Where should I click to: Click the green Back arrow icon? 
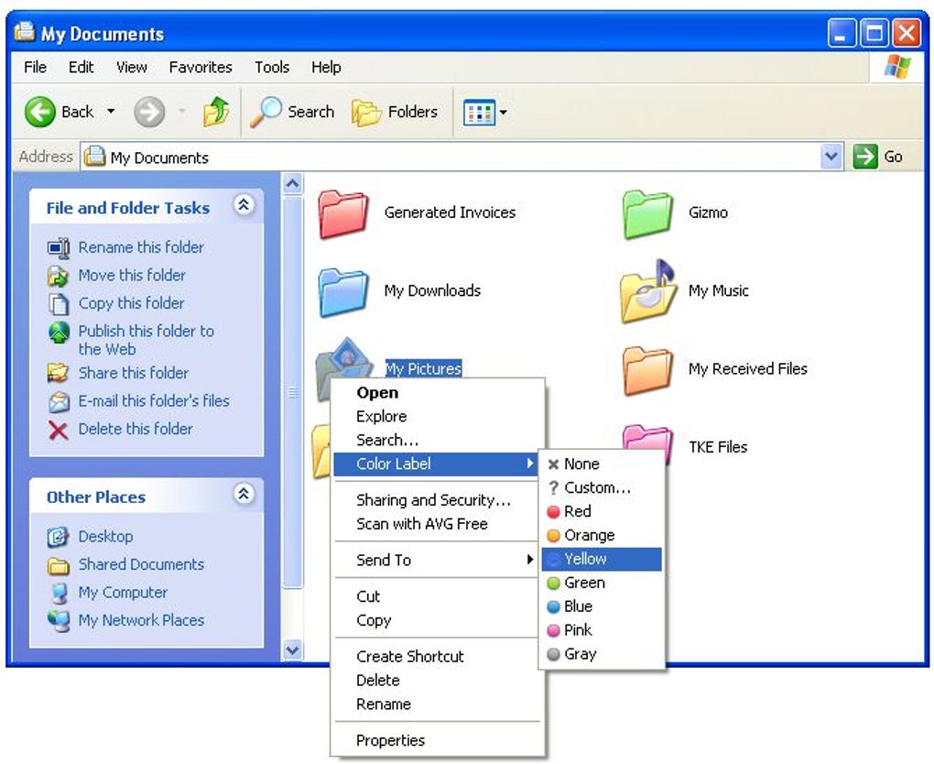(40, 112)
